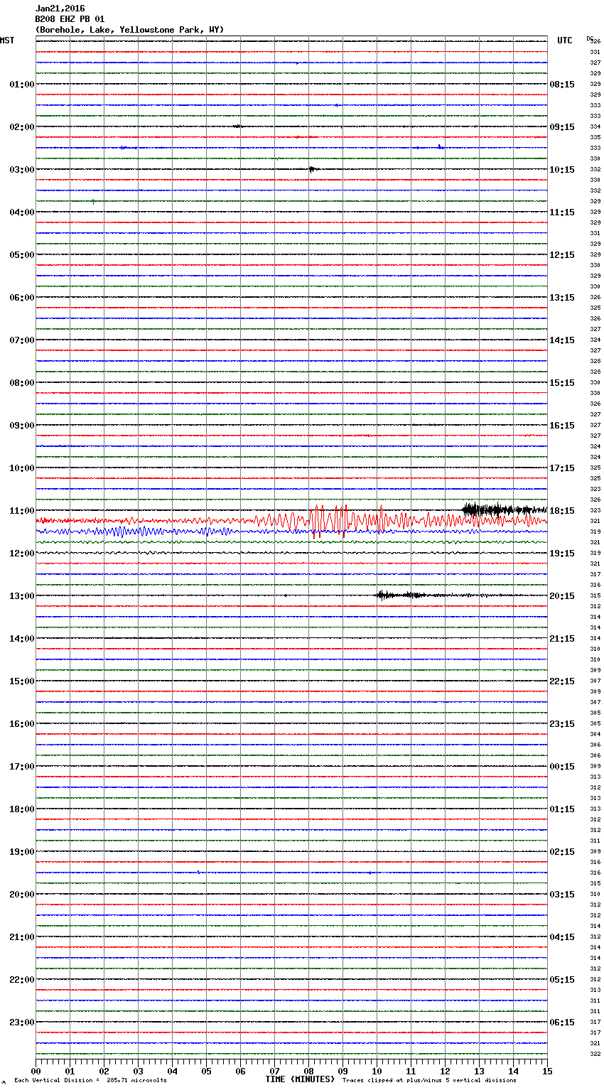
Task: Click the x-axis minute tick label 15
Action: pyautogui.click(x=547, y=1071)
